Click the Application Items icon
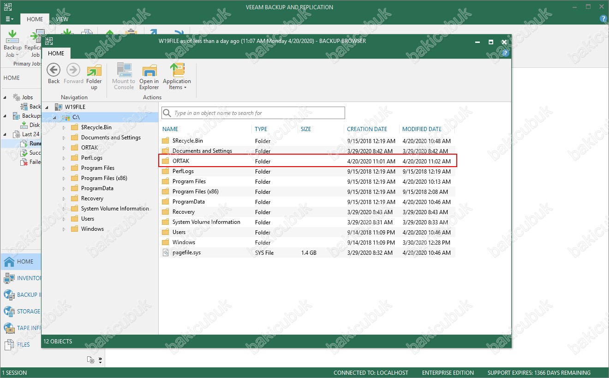This screenshot has width=609, height=378. click(x=177, y=70)
